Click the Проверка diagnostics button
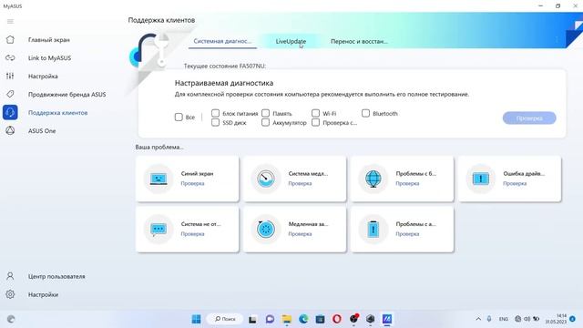Image resolution: width=583 pixels, height=328 pixels. click(529, 118)
